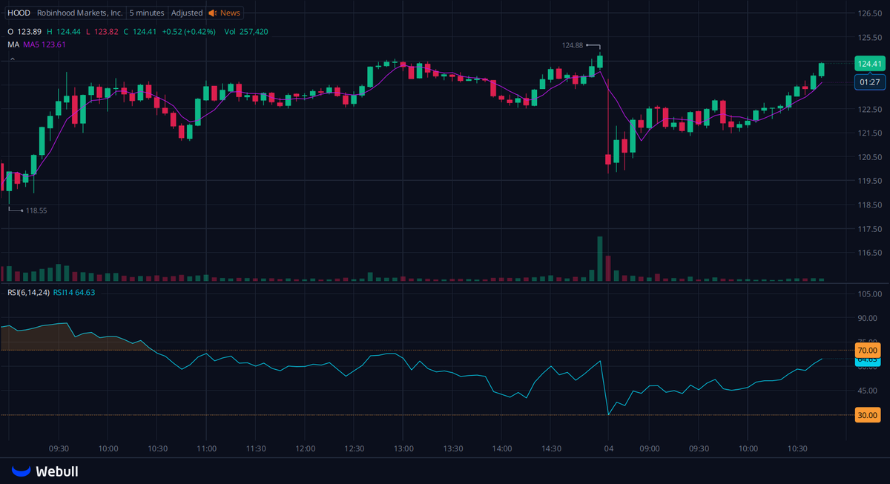Click the Robinhood Markets, Inc. name
The width and height of the screenshot is (890, 484).
click(80, 13)
